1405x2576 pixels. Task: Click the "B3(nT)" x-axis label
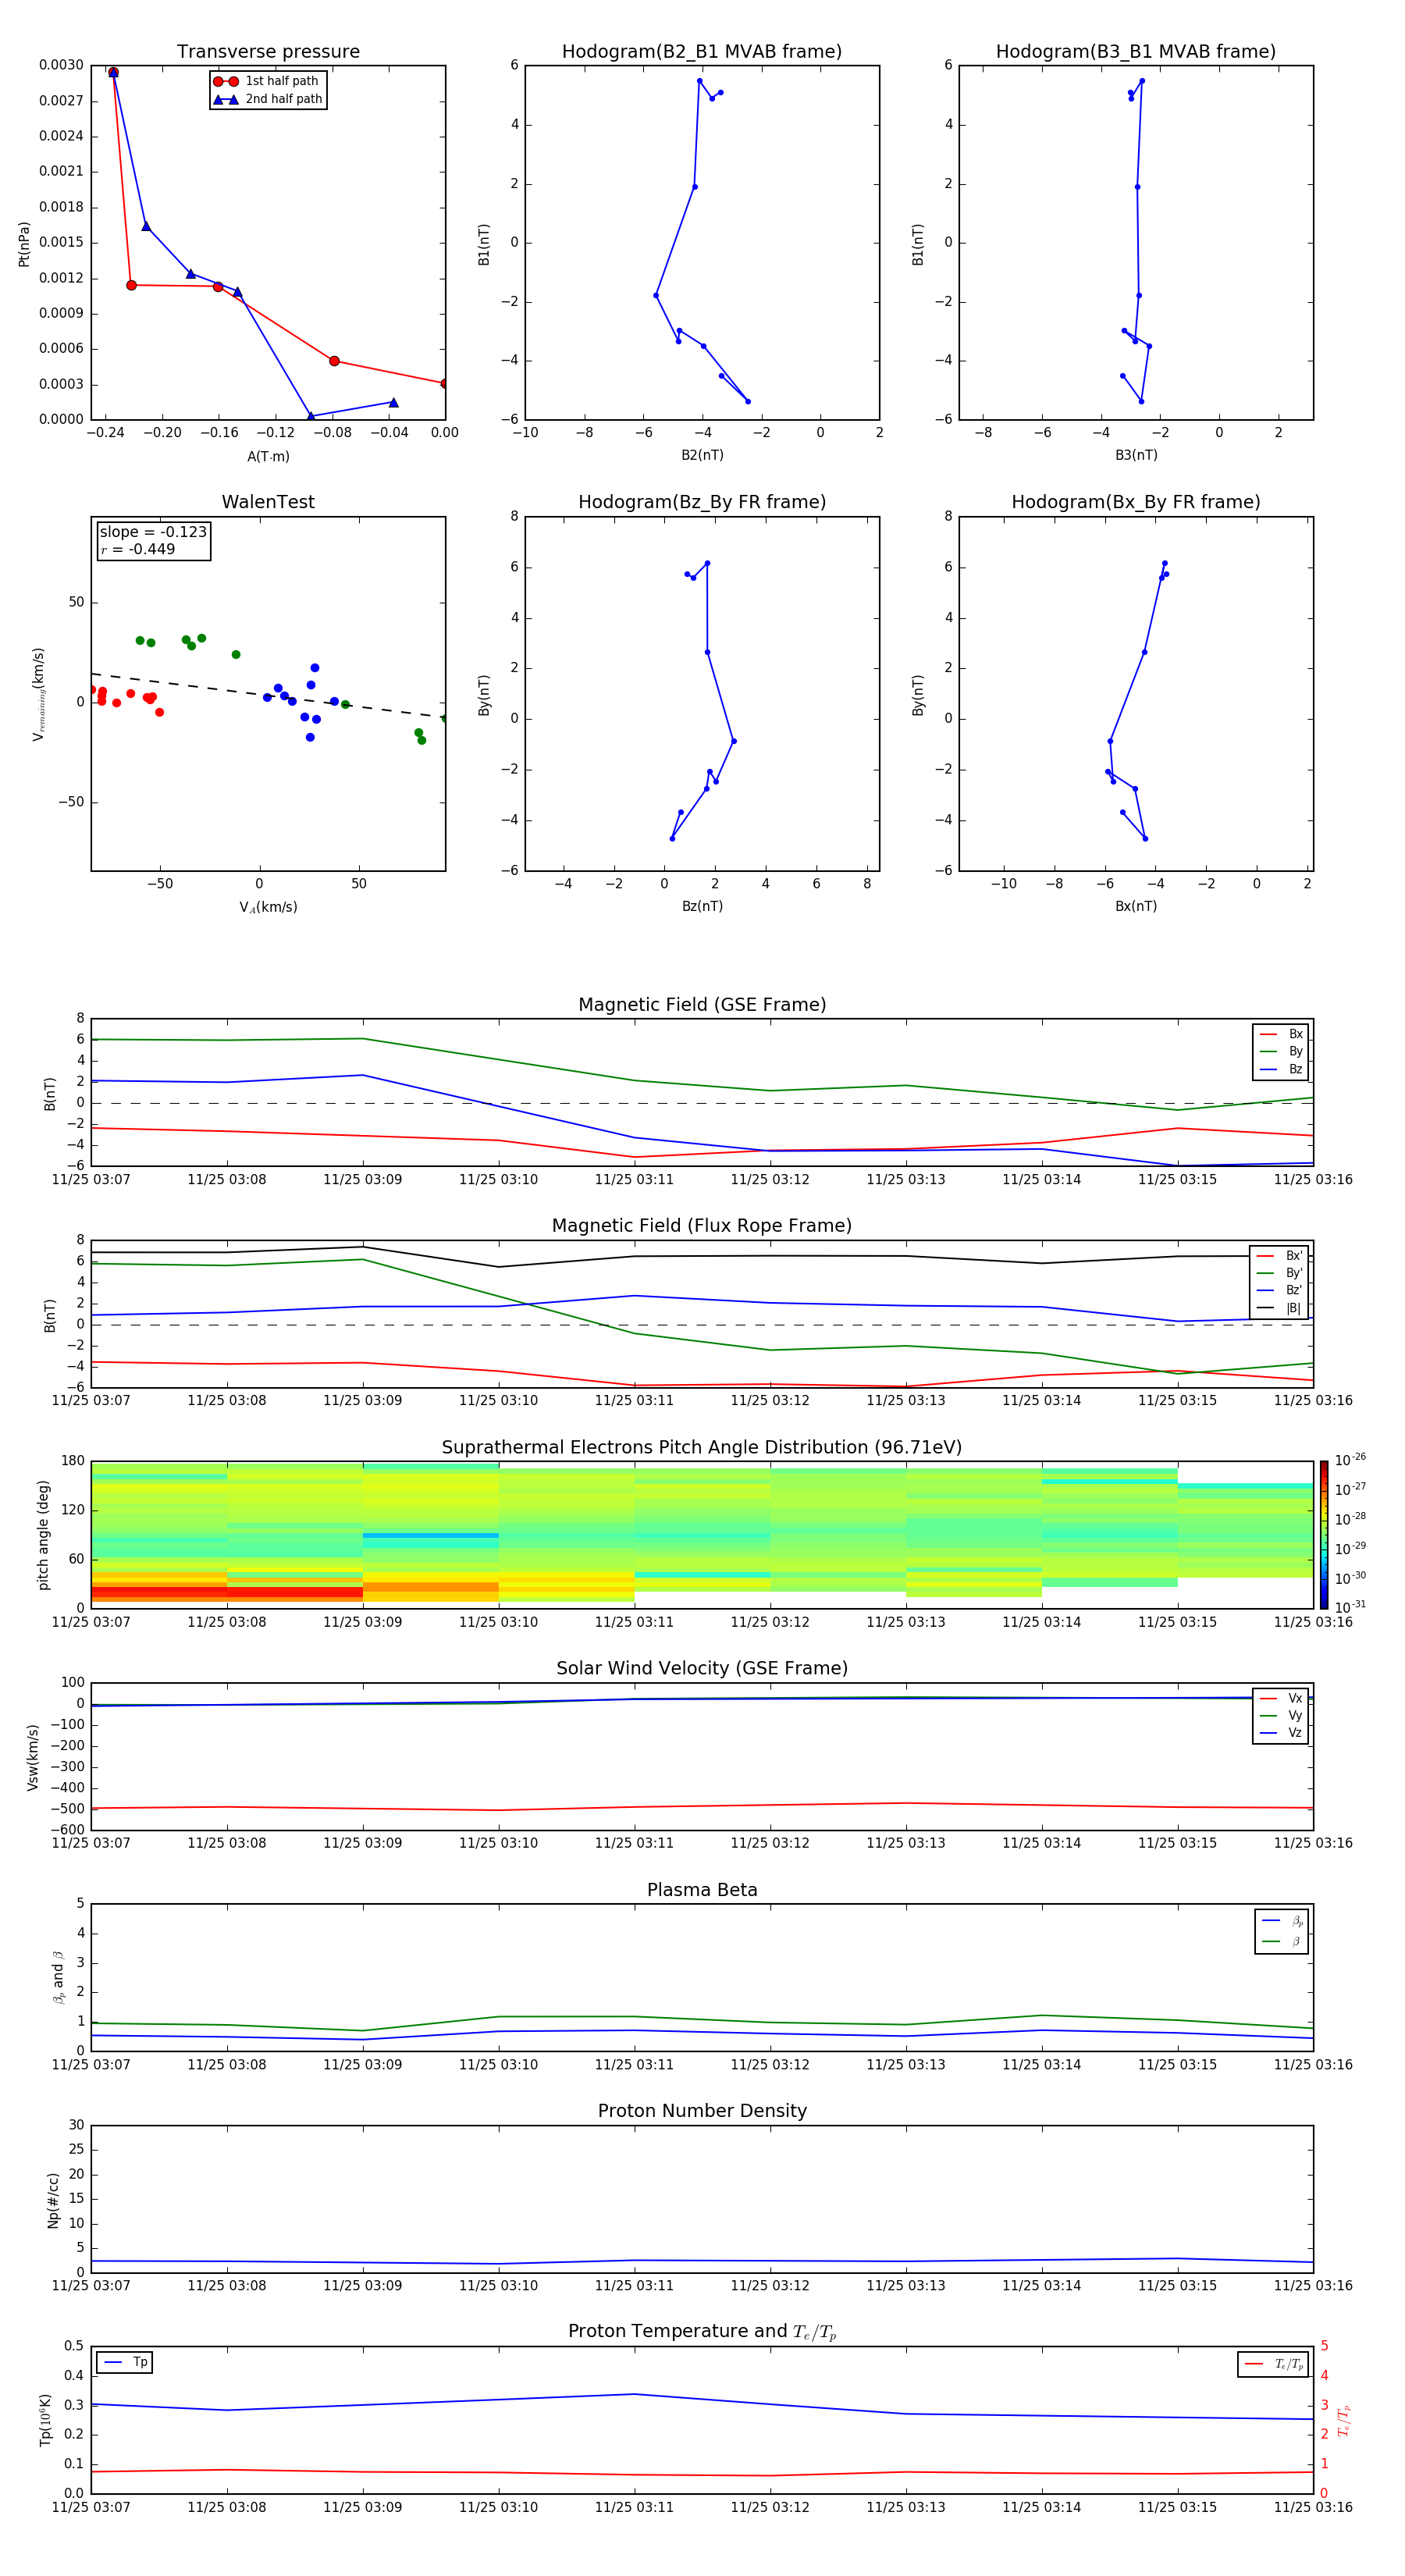pyautogui.click(x=1136, y=455)
